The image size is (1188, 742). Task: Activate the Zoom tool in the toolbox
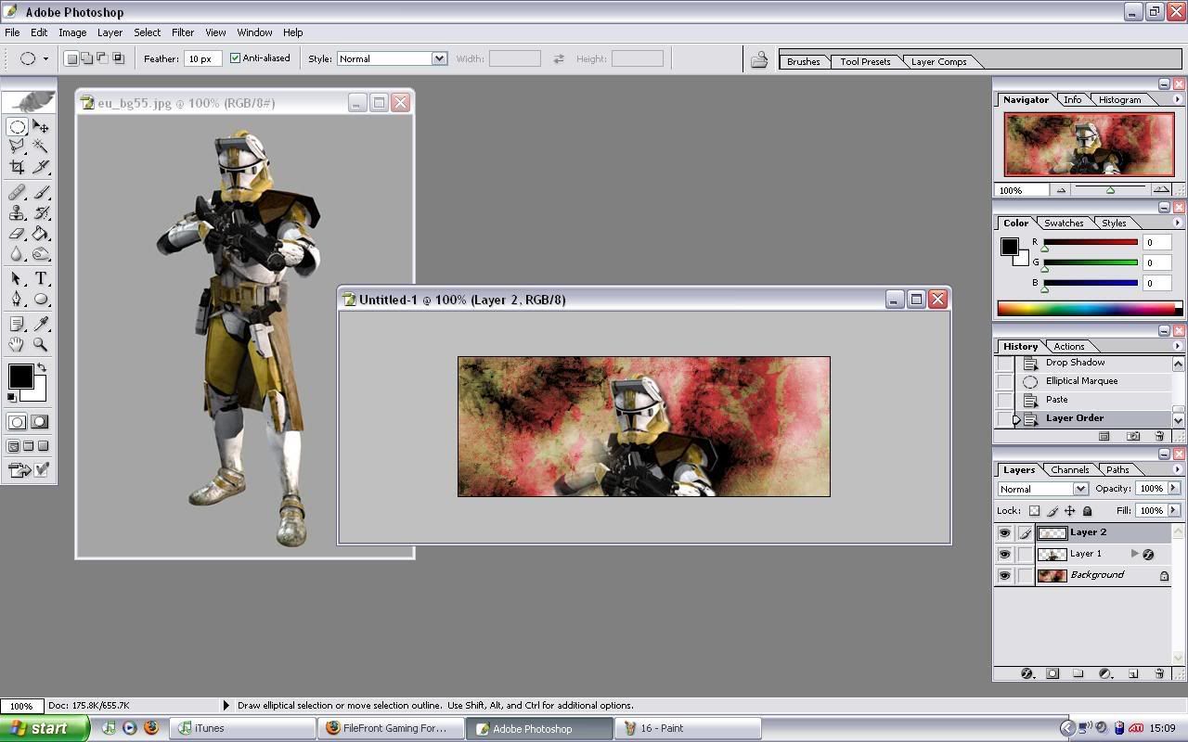tap(41, 344)
